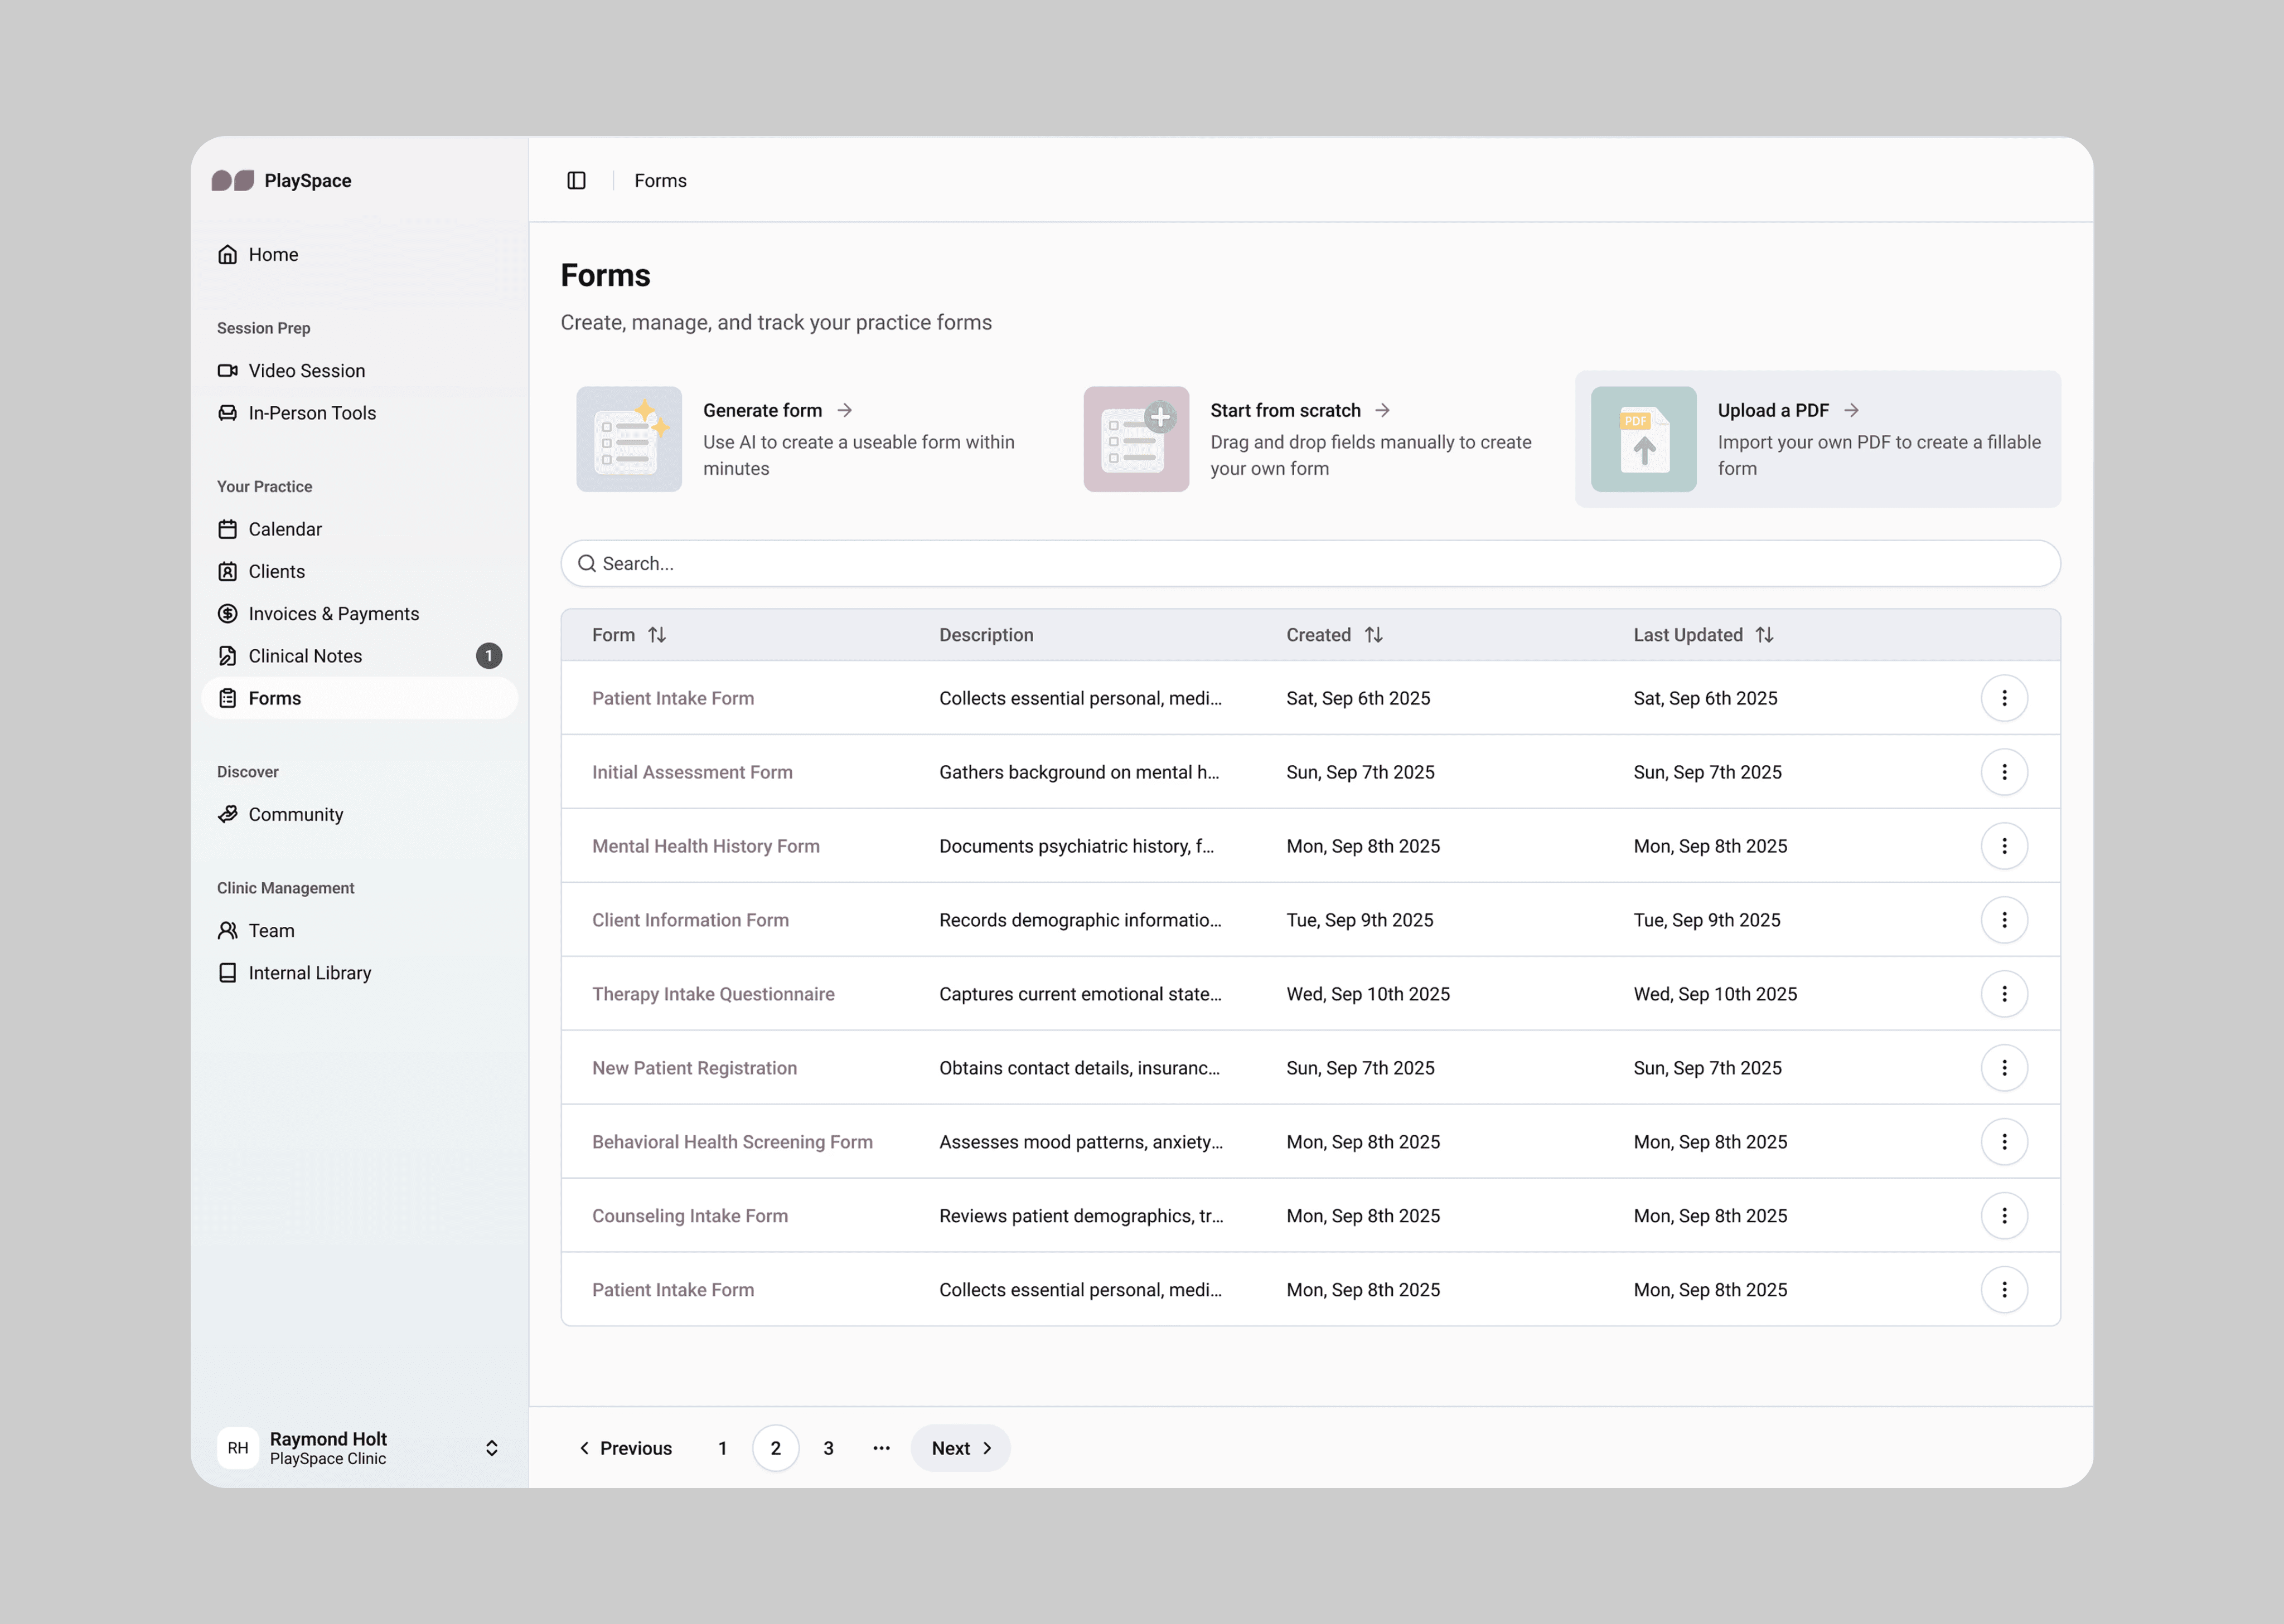This screenshot has height=1624, width=2284.
Task: Go to page 3 of forms
Action: coord(828,1448)
